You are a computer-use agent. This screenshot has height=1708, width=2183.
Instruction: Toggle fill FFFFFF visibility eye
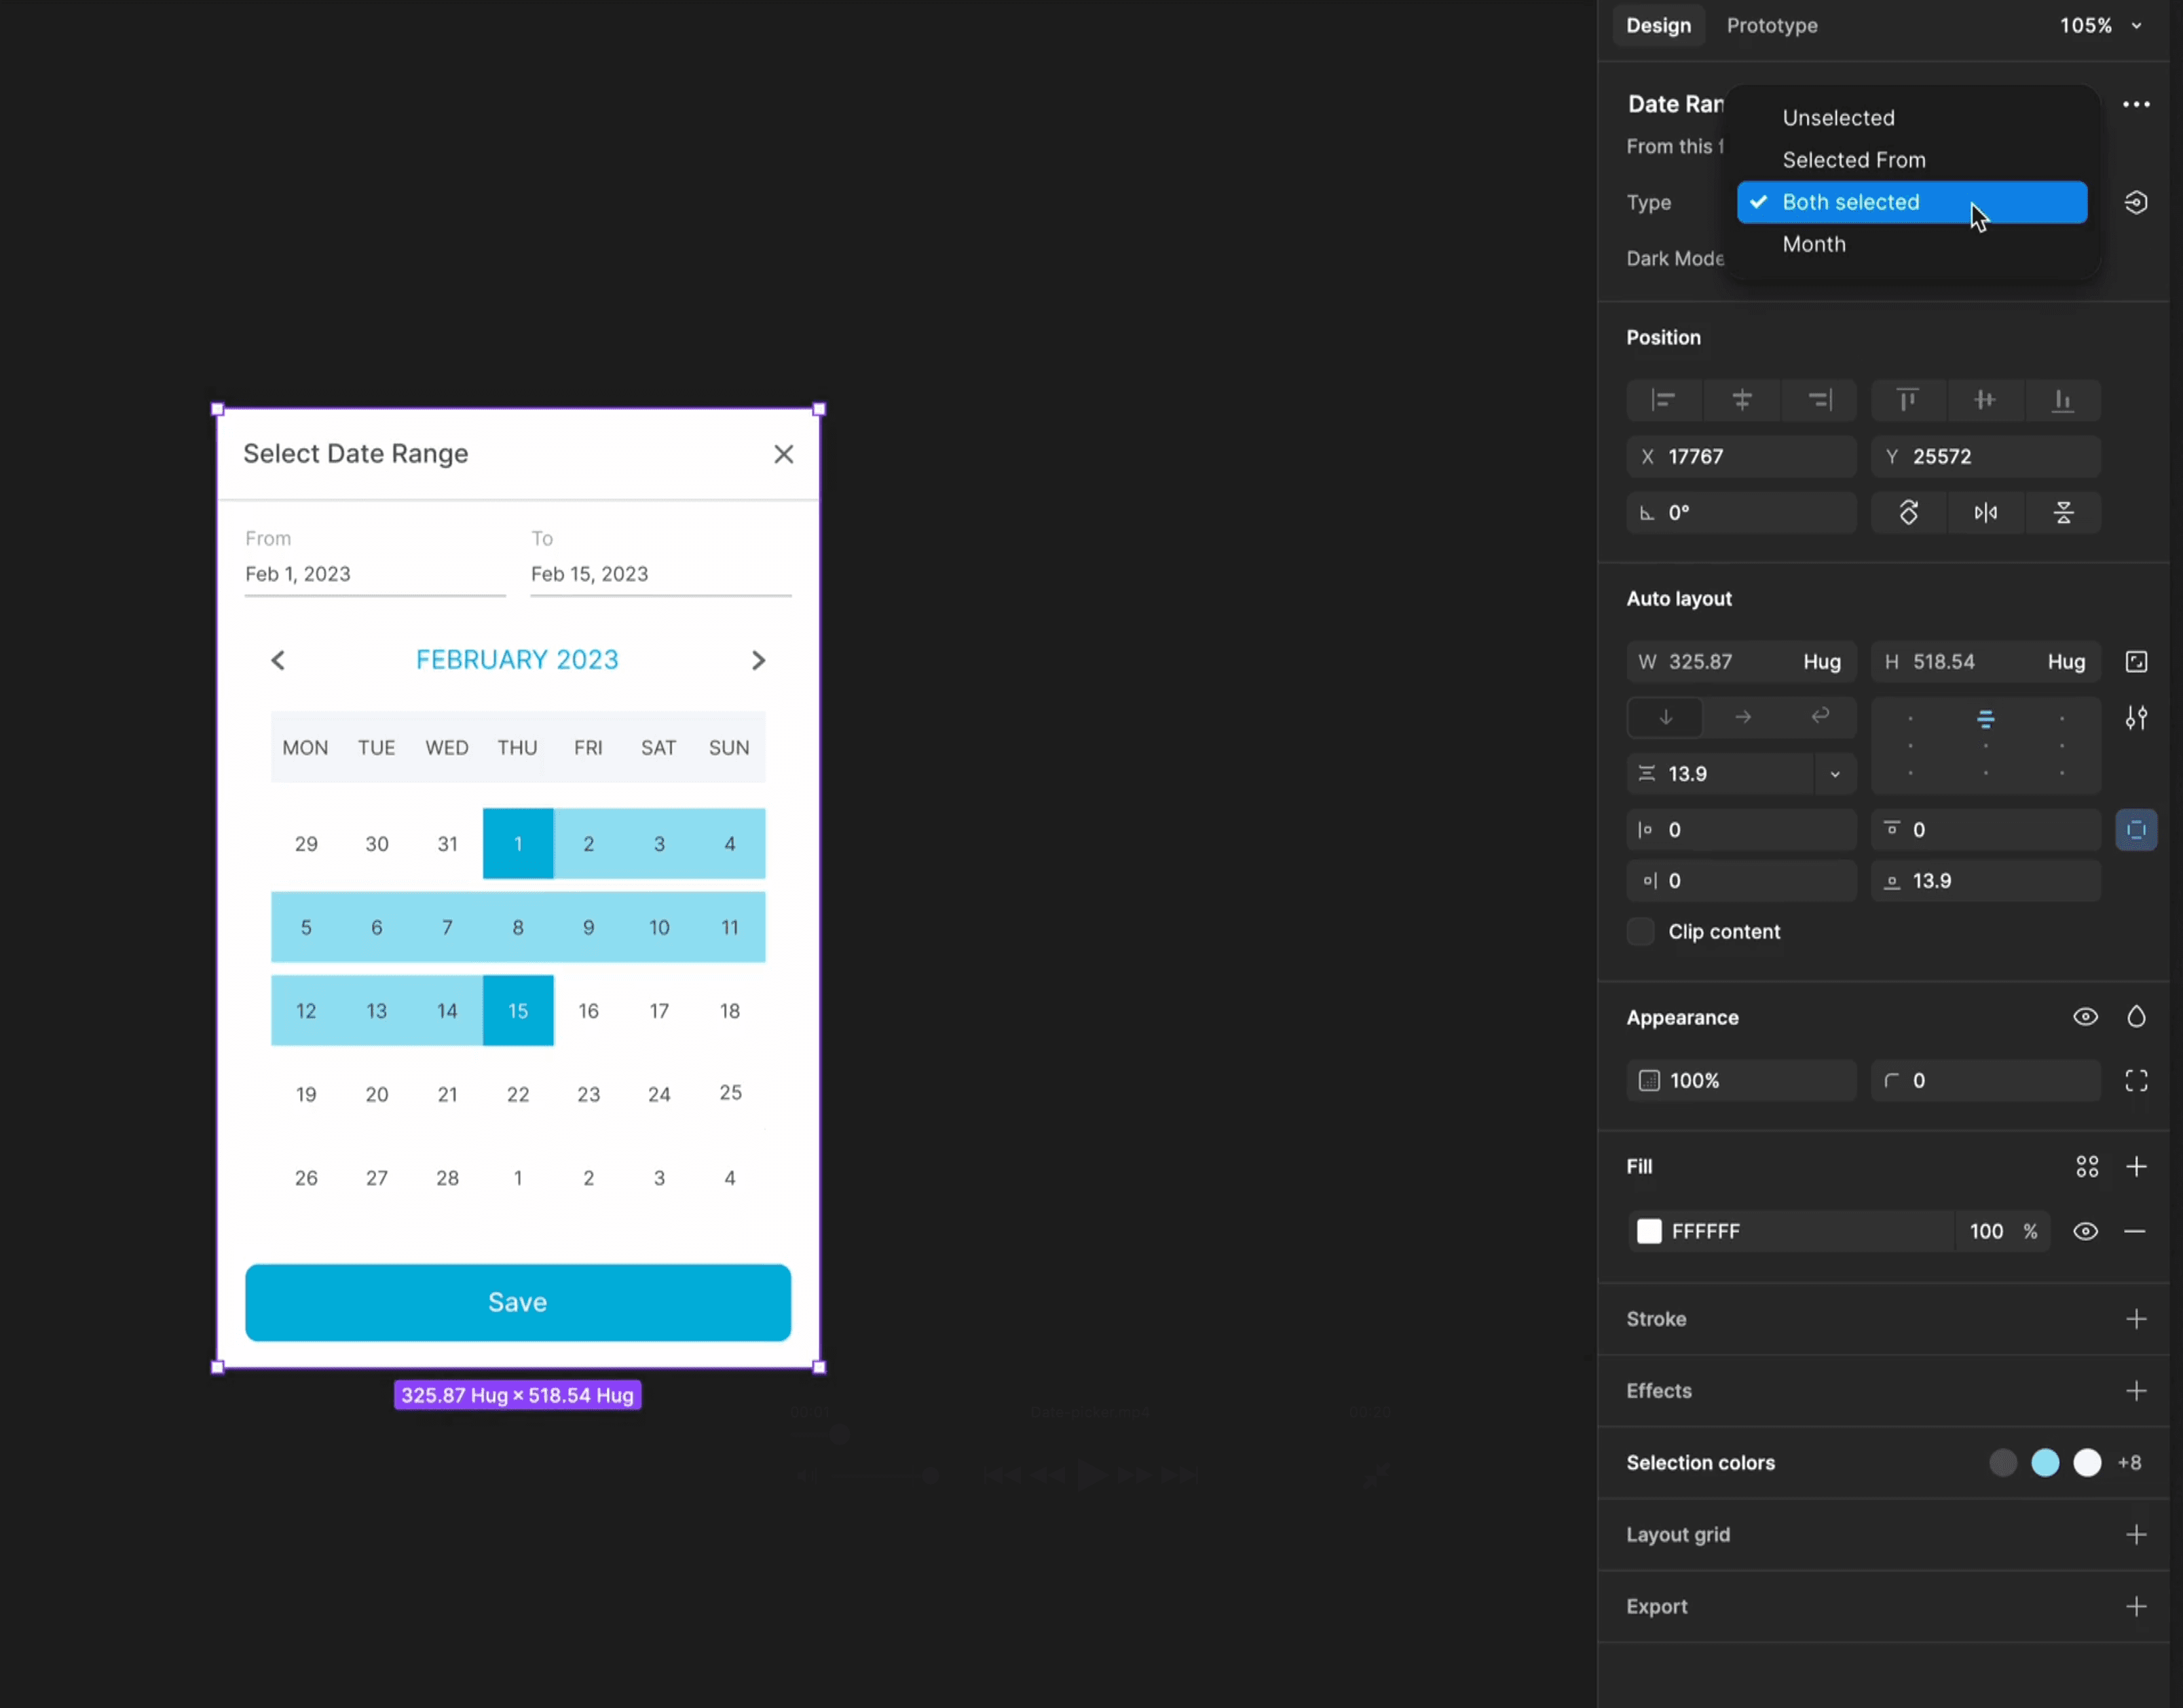(x=2085, y=1231)
